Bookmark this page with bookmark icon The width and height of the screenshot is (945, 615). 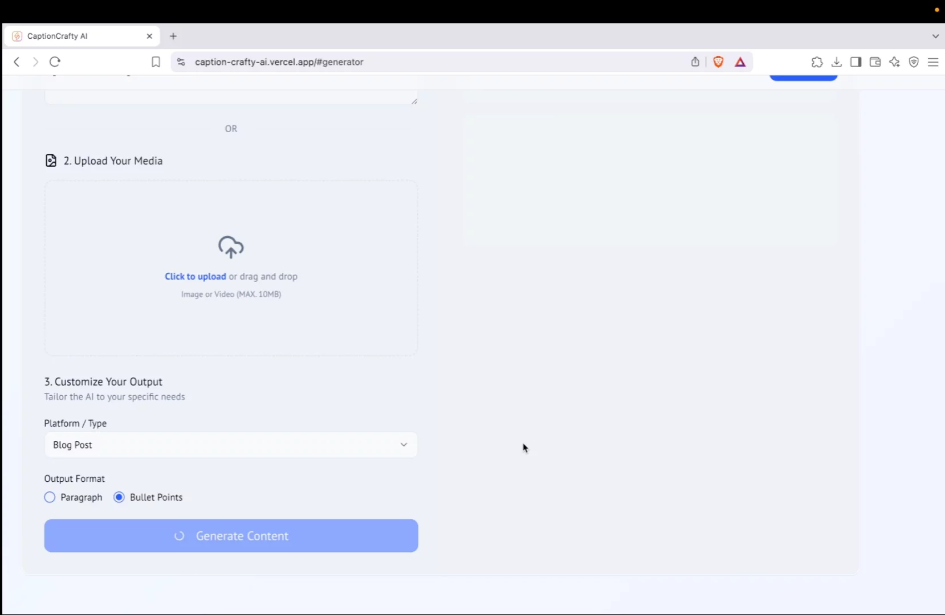tap(156, 62)
